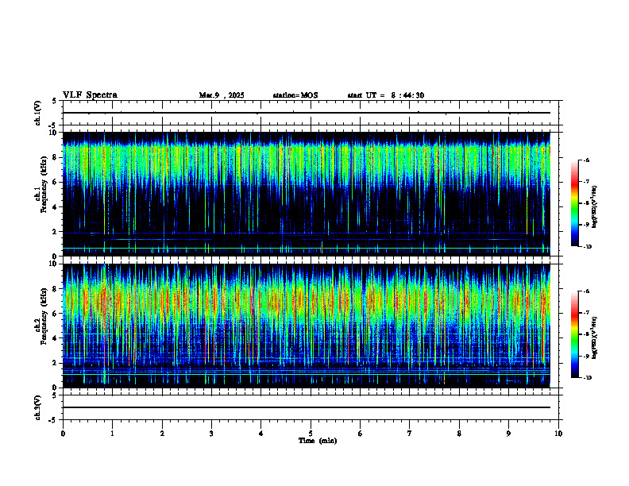Click the -5 tick label on ch.3(V) axis
The height and width of the screenshot is (486, 629).
point(54,420)
